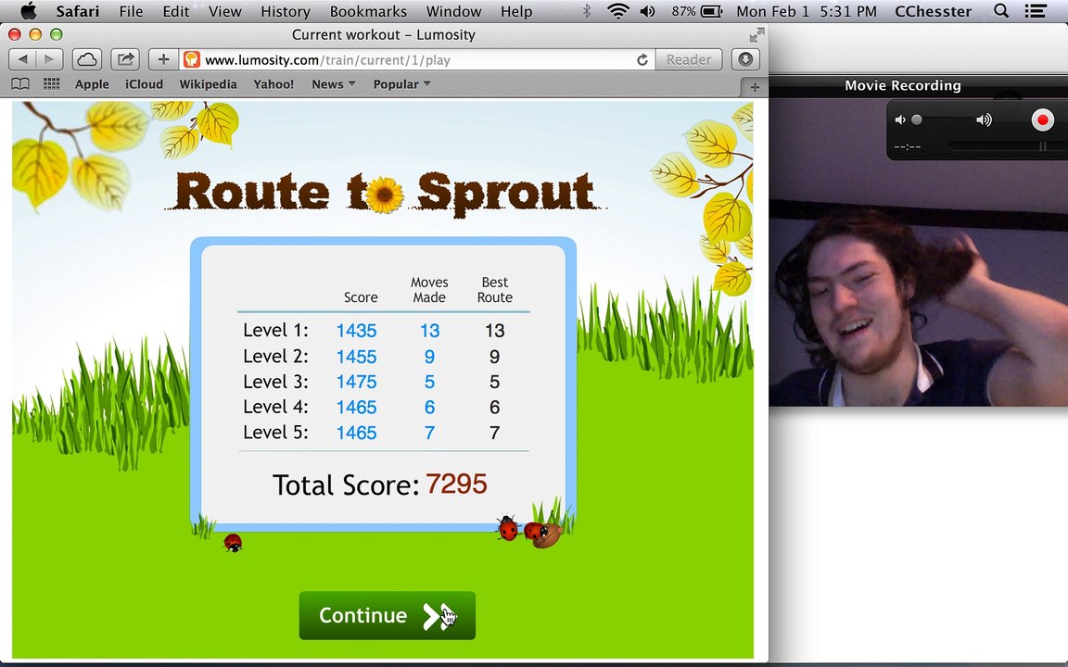Click the menu bar volume icon
The height and width of the screenshot is (667, 1068).
click(648, 11)
